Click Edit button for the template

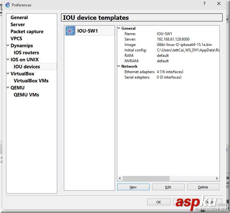(x=168, y=187)
